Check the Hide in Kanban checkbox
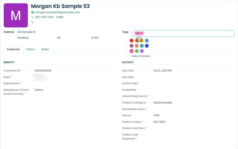238x149 pixels. (x=129, y=56)
